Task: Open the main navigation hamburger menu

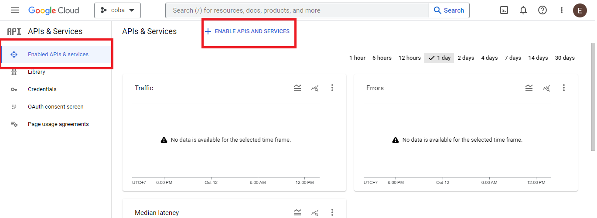Action: pos(15,10)
